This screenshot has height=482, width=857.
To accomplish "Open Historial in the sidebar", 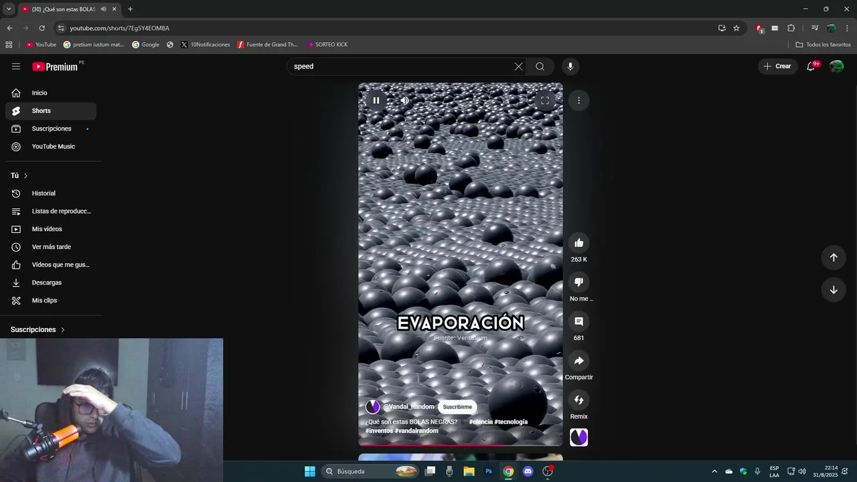I will pos(51,193).
